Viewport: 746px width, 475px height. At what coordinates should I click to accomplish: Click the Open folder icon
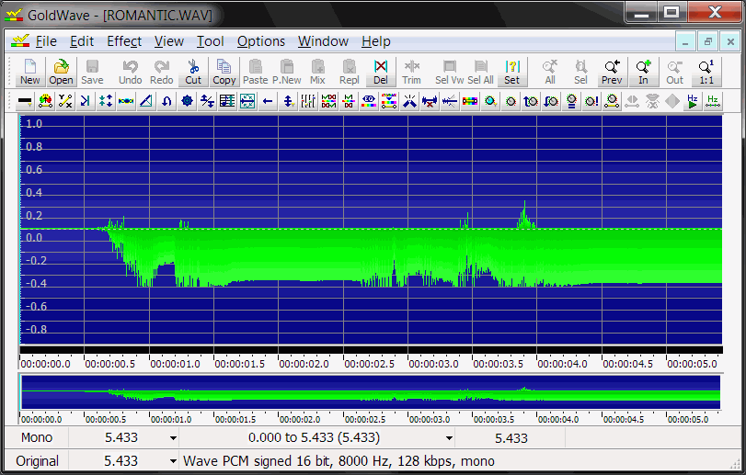tap(61, 72)
